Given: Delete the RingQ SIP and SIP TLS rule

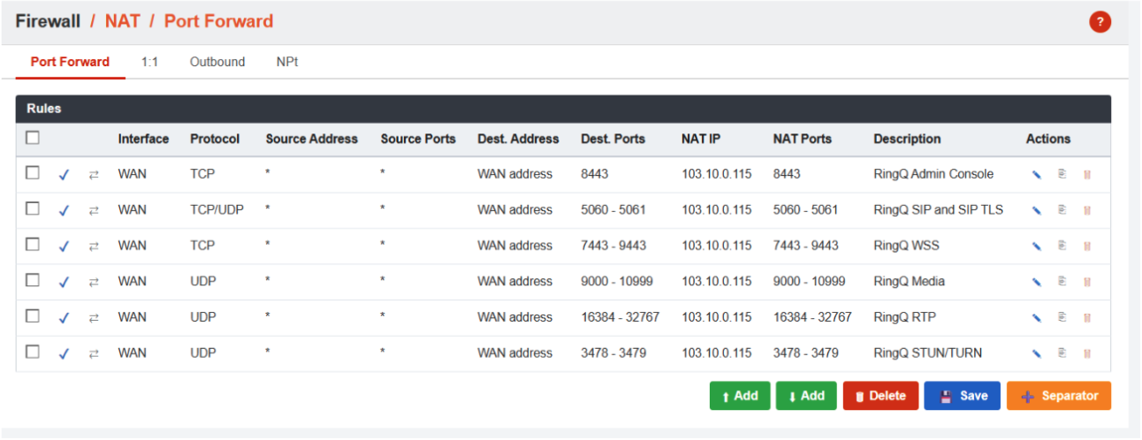Looking at the screenshot, I should pos(1086,210).
